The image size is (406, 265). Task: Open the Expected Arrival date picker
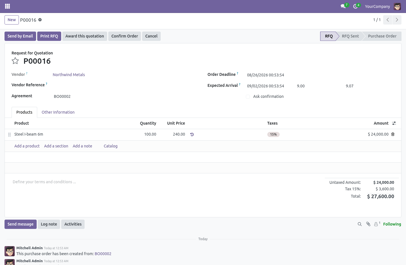[x=266, y=86]
